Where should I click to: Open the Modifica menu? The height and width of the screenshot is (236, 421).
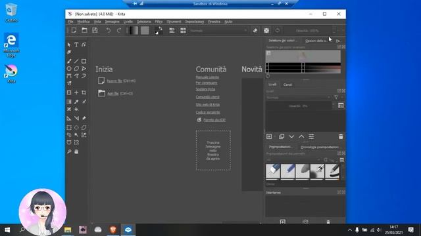coord(84,22)
